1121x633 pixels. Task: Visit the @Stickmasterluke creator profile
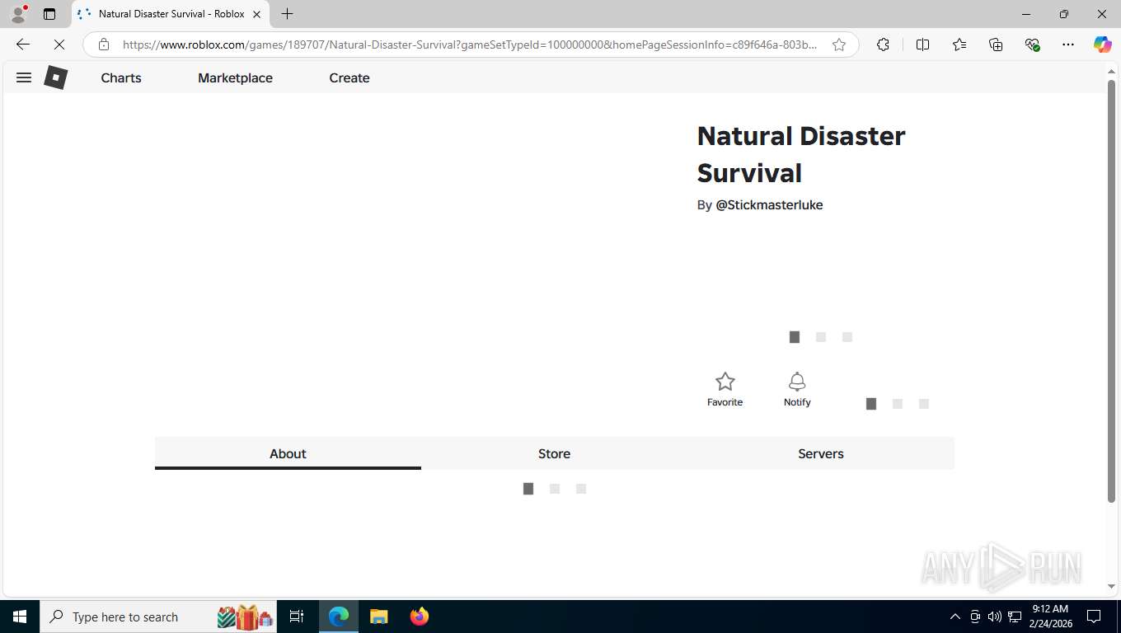point(769,204)
